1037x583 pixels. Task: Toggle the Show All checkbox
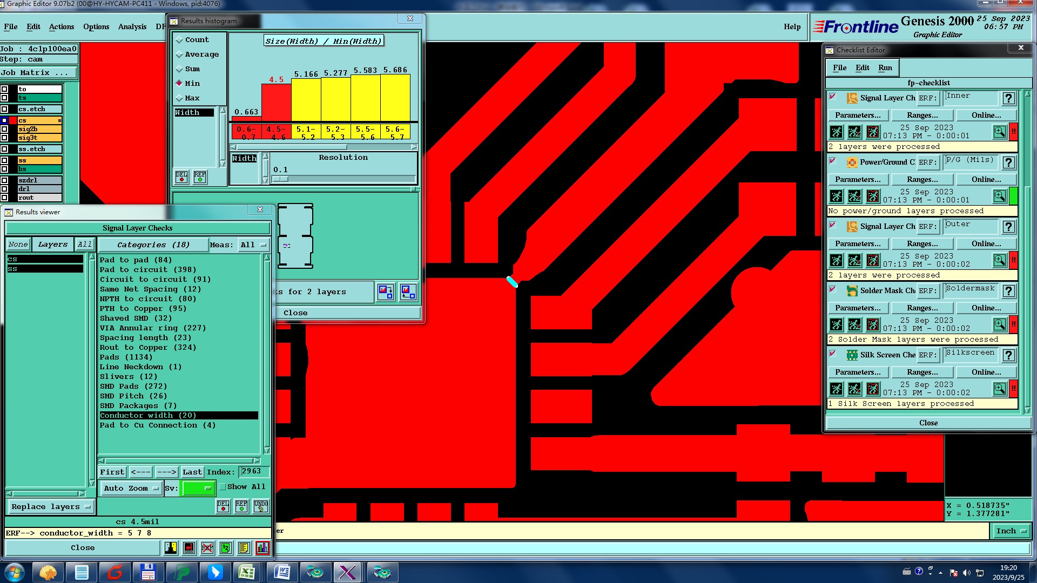click(222, 487)
